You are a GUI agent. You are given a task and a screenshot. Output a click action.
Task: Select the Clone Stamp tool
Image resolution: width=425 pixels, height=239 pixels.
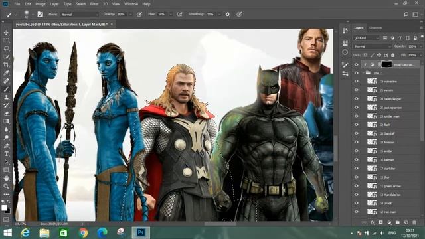coord(6,97)
